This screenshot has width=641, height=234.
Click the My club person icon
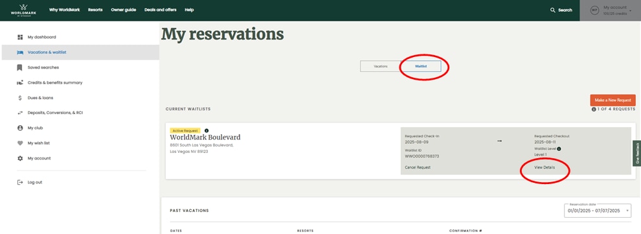coord(20,128)
